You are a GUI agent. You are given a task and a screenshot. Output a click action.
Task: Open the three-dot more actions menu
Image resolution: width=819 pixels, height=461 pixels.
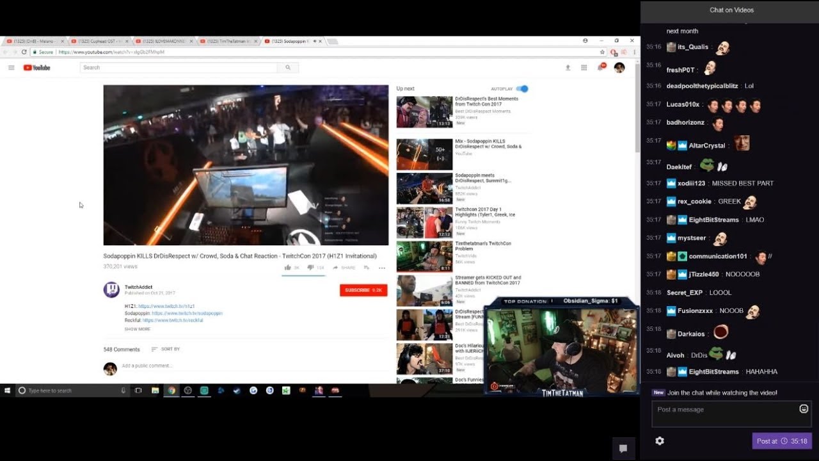click(382, 268)
